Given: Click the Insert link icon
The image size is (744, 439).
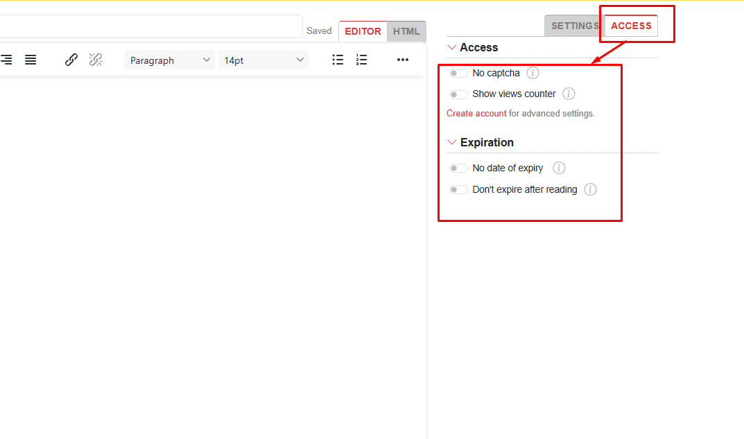Looking at the screenshot, I should (71, 60).
